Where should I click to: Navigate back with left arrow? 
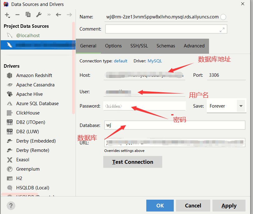click(x=58, y=15)
